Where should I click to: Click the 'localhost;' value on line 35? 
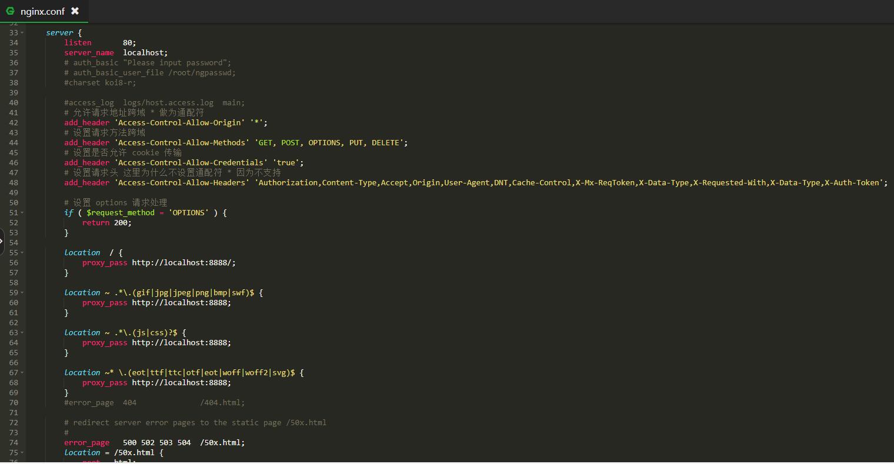145,52
